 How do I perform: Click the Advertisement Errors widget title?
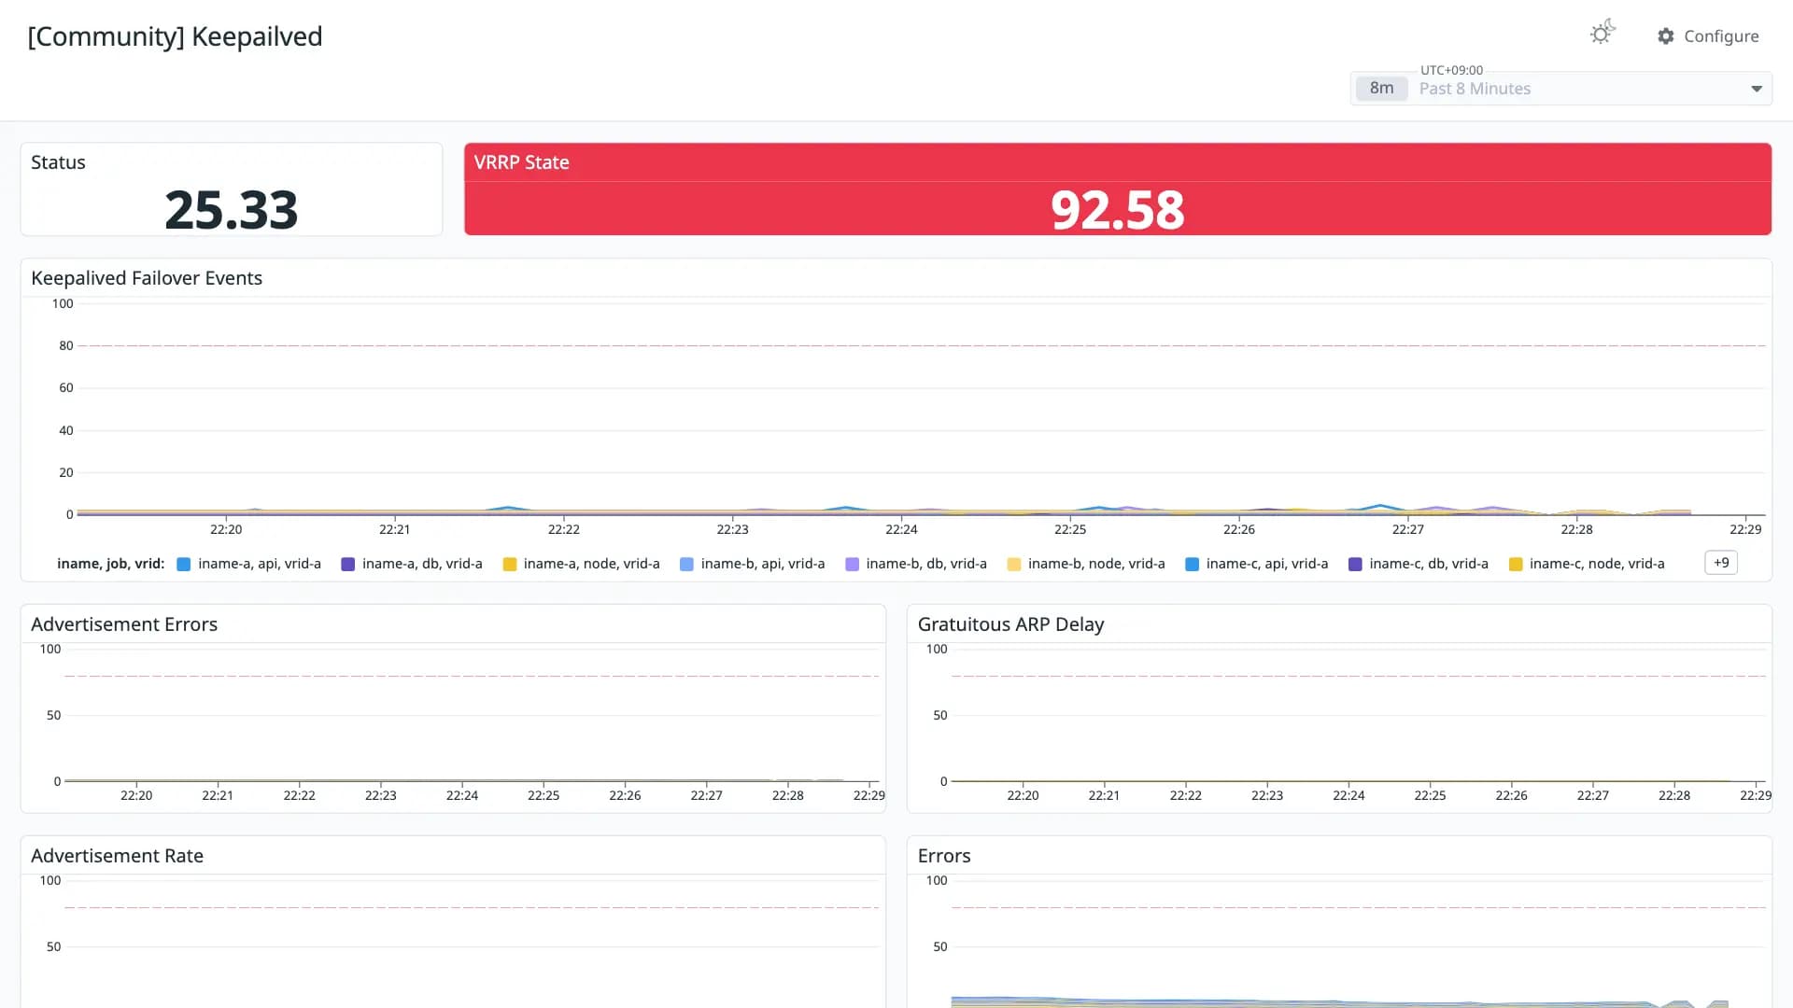coord(124,624)
